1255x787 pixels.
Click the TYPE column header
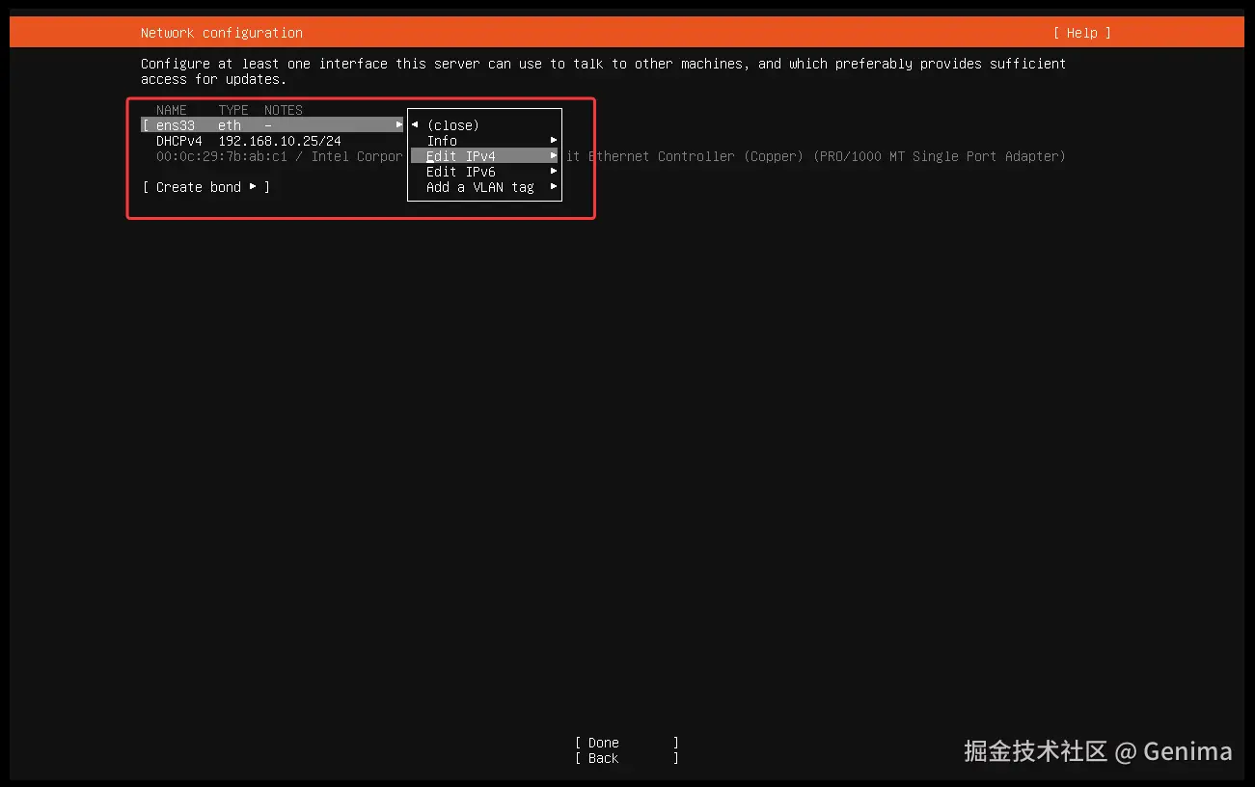233,110
